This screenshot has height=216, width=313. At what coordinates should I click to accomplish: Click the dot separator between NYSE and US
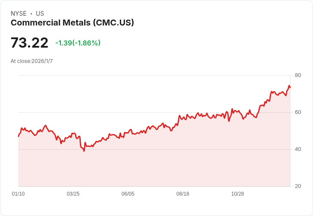[x=31, y=14]
